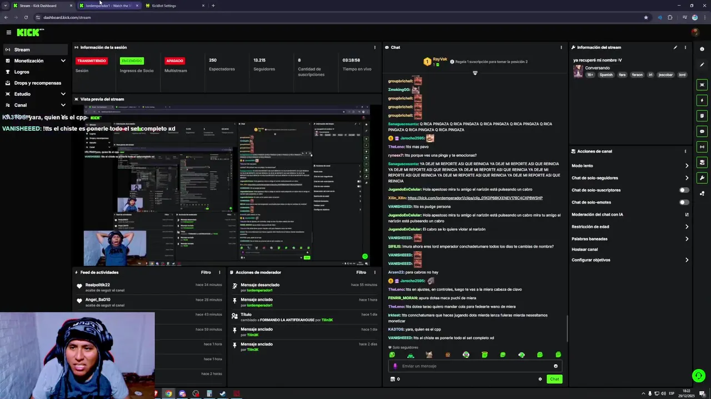Click the ENCENDIDO partner income badge
Screen dimensions: 711x399
click(x=132, y=60)
